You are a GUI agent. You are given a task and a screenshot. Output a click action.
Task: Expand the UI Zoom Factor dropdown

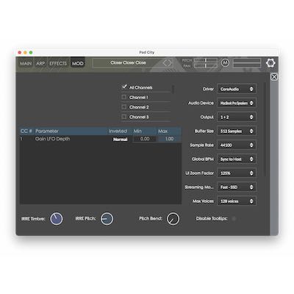(237, 173)
